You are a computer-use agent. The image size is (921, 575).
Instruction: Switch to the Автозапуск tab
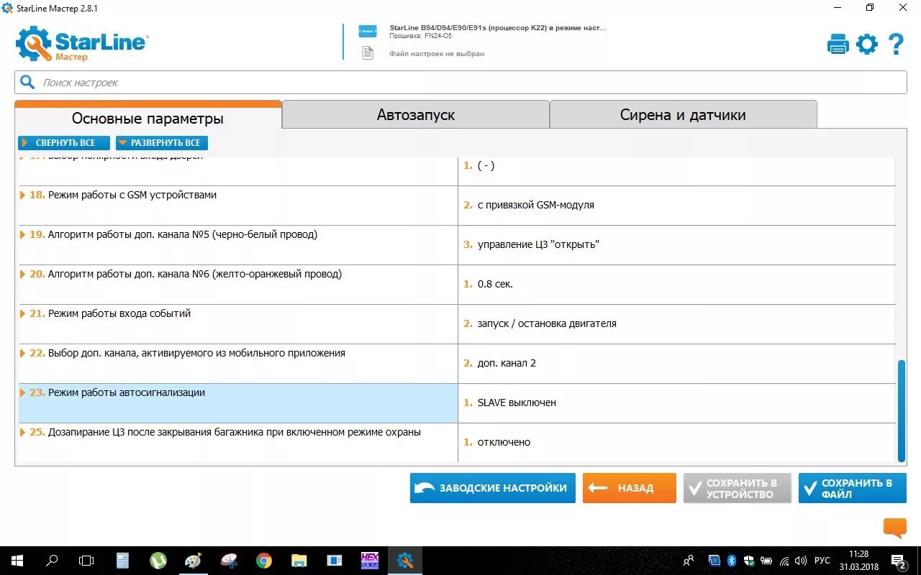click(415, 115)
